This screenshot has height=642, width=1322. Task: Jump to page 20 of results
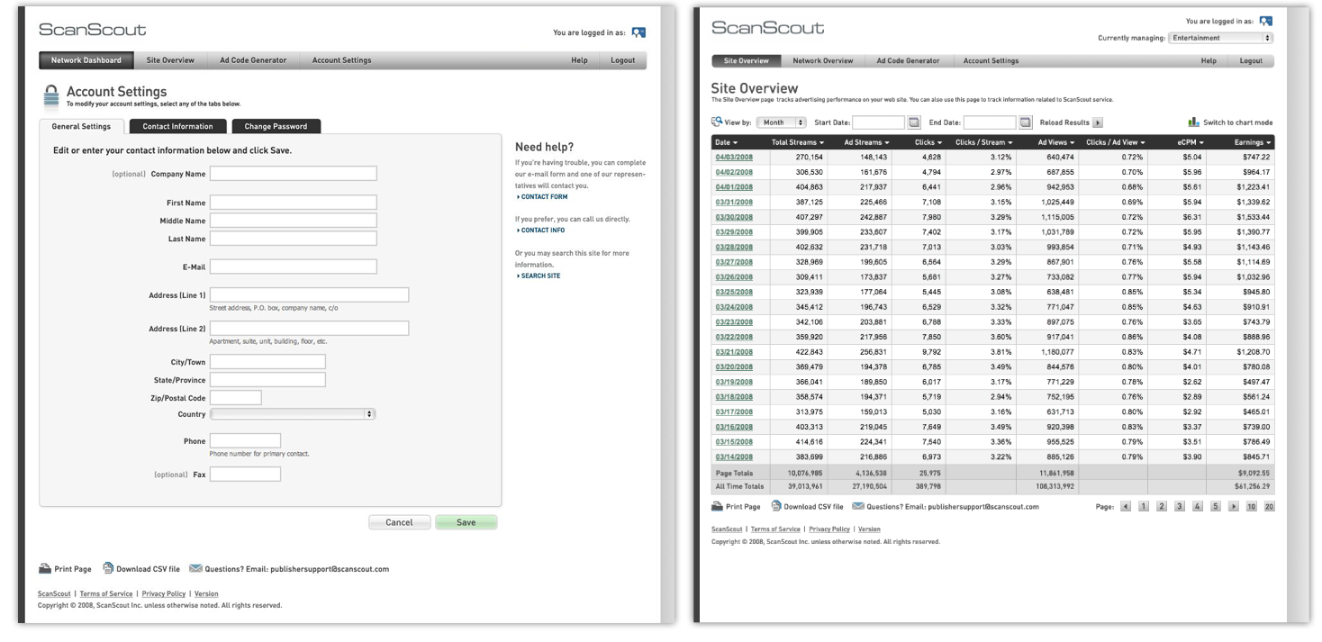coord(1269,507)
